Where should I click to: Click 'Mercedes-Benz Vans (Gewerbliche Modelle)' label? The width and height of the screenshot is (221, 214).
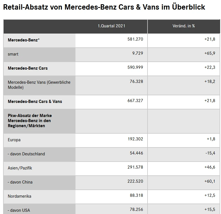tap(39, 85)
